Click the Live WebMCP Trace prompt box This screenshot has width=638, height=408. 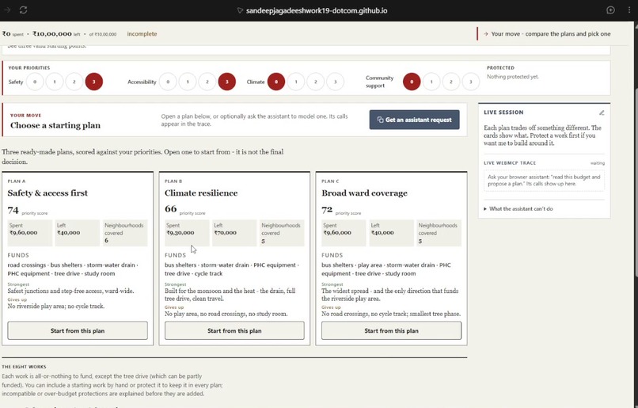pos(544,181)
